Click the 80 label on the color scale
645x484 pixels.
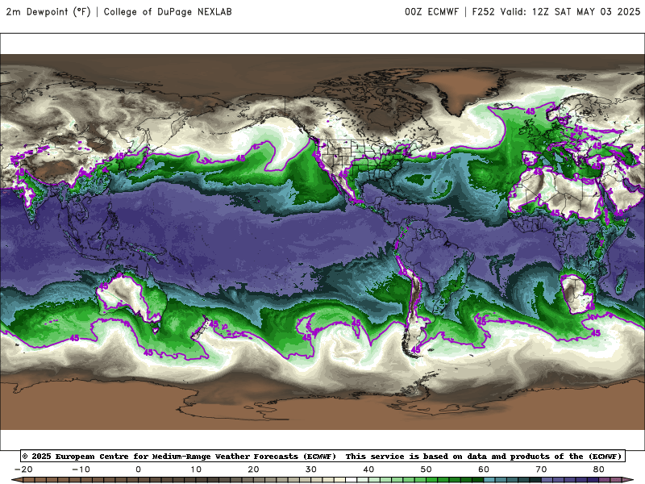pyautogui.click(x=599, y=469)
